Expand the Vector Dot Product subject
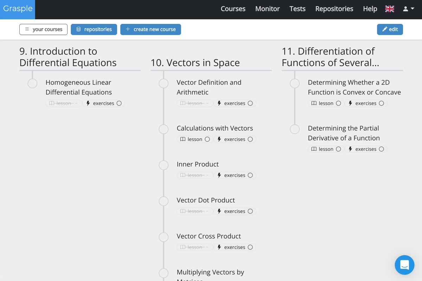This screenshot has height=281, width=422. coord(206,200)
